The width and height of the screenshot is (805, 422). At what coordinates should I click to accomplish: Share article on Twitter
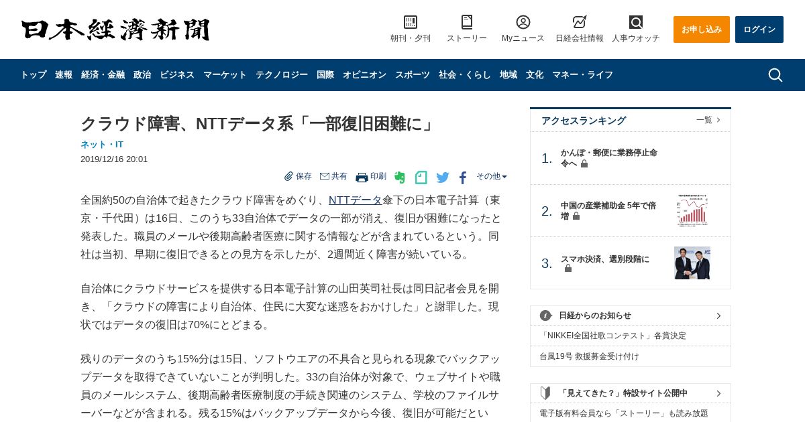(443, 178)
